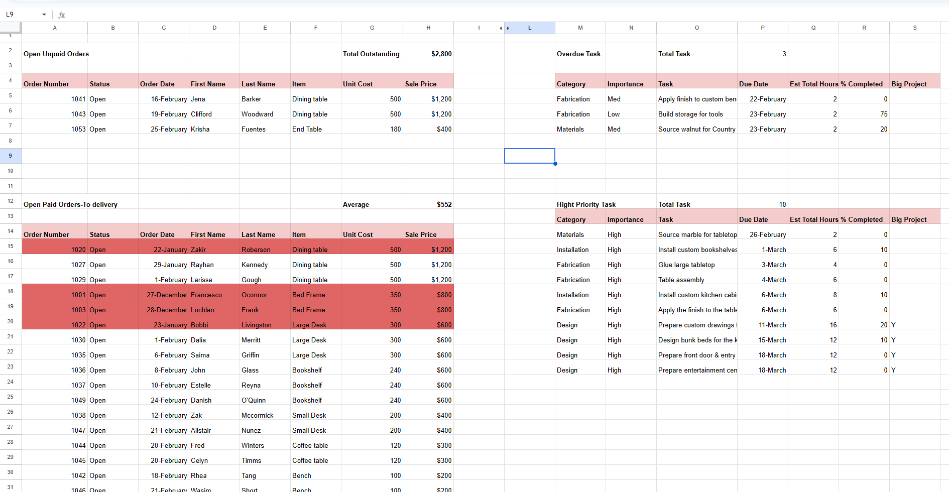949x492 pixels.
Task: Click '15-March' due date cell
Action: coord(763,337)
